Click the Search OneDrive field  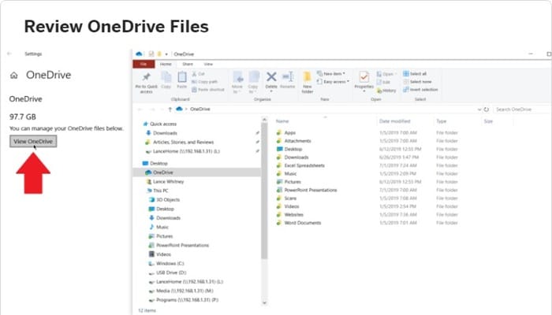point(522,109)
